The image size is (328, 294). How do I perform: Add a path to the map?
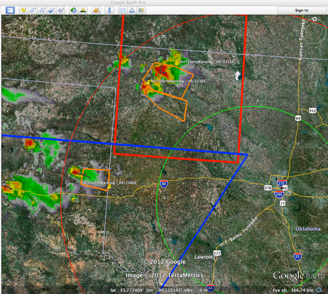tap(42, 10)
